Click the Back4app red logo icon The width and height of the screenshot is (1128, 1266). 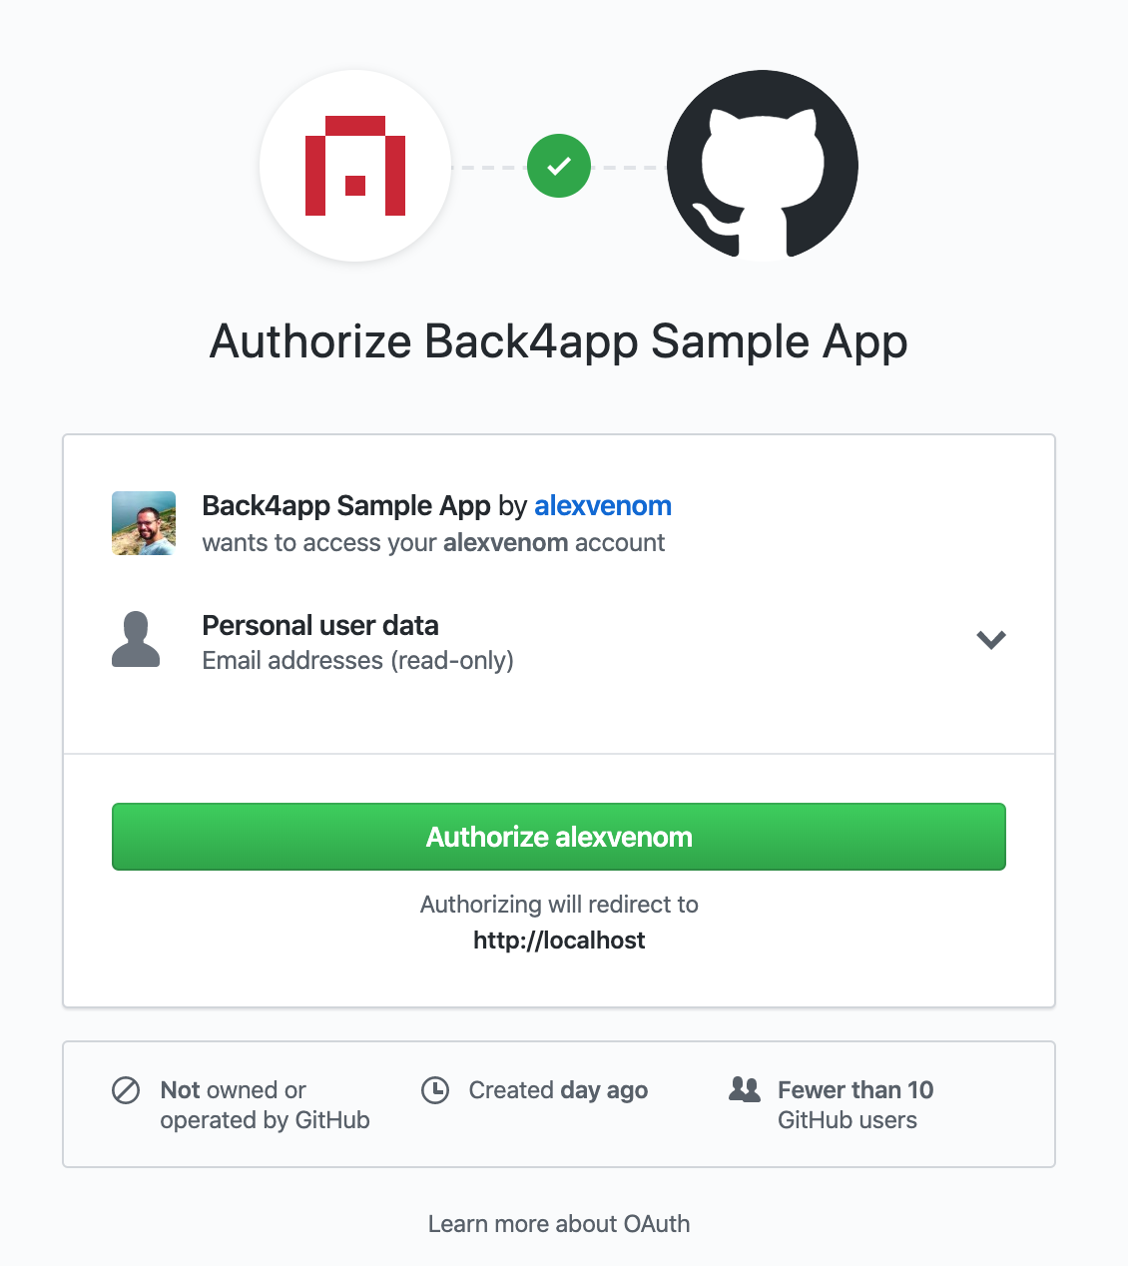click(x=354, y=166)
